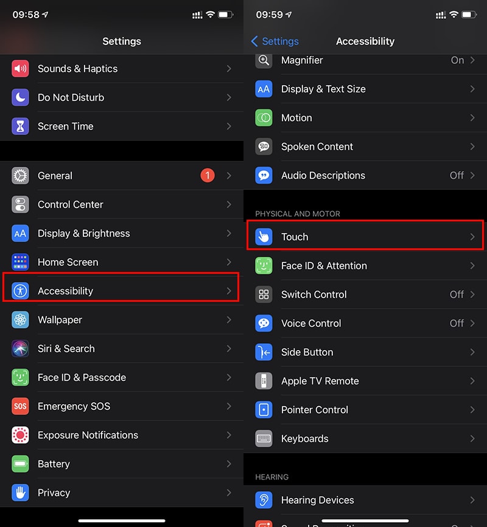Tap the Sounds & Haptics speaker icon
Image resolution: width=487 pixels, height=527 pixels.
pos(20,69)
